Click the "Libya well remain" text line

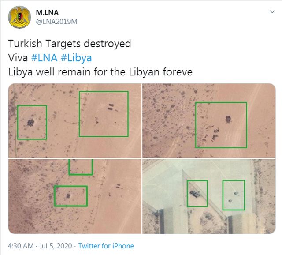[100, 72]
